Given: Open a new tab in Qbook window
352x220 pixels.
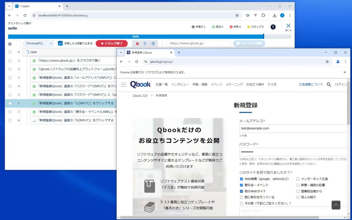Looking at the screenshot, I should click(x=179, y=53).
